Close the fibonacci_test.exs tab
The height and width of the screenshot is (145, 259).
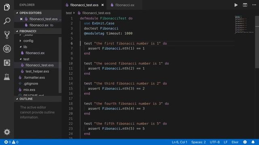coord(102,5)
